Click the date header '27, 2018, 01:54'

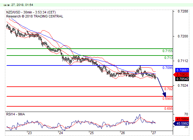pyautogui.click(x=22, y=5)
